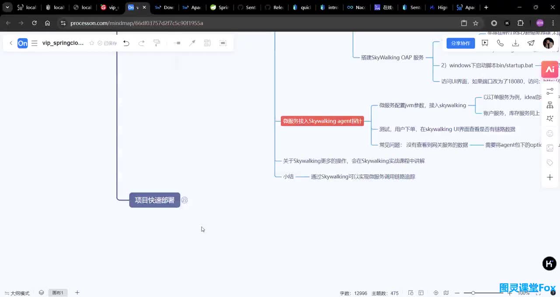Reload the page
The width and height of the screenshot is (560, 297).
click(x=35, y=23)
